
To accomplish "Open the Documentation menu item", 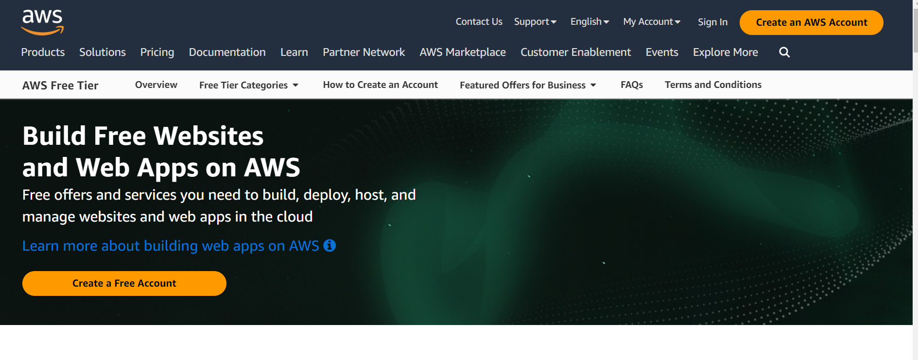I will (x=227, y=52).
